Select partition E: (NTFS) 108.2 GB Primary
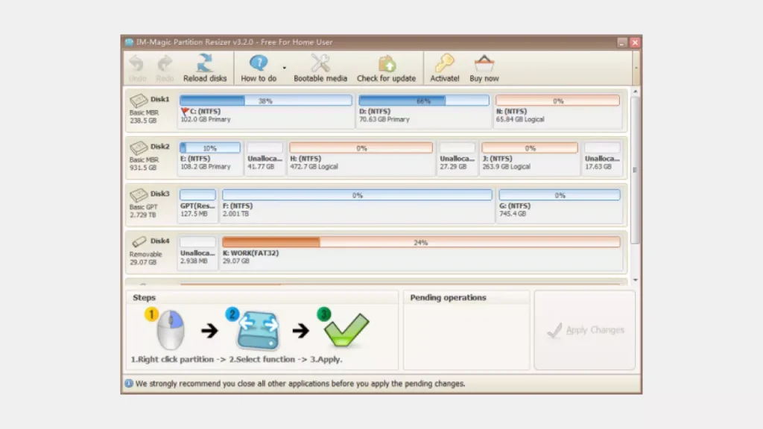The height and width of the screenshot is (429, 763). click(209, 157)
